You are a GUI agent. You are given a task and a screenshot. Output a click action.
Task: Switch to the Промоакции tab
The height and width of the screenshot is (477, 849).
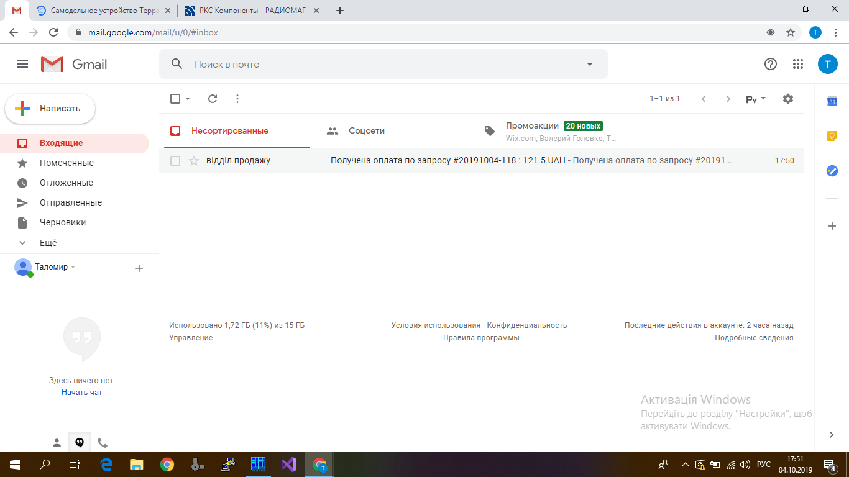pos(551,131)
